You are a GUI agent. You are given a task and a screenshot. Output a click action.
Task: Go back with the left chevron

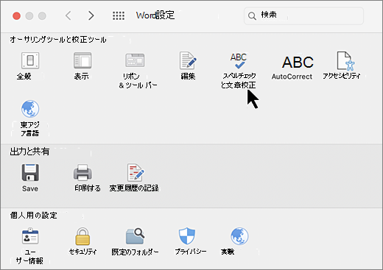click(68, 16)
